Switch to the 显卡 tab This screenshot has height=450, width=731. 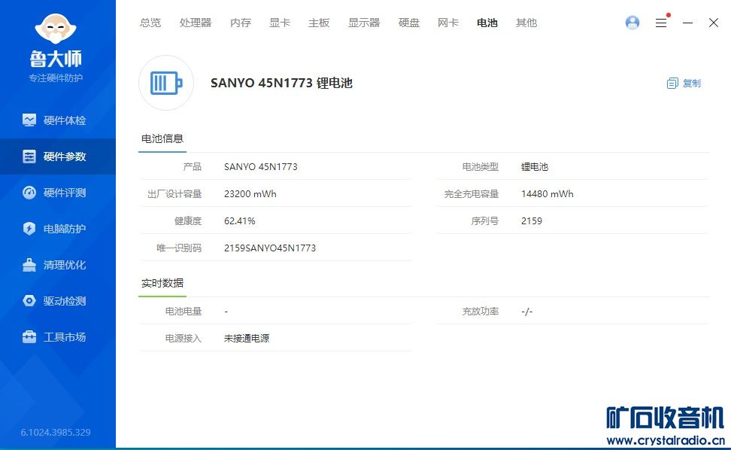click(x=280, y=23)
